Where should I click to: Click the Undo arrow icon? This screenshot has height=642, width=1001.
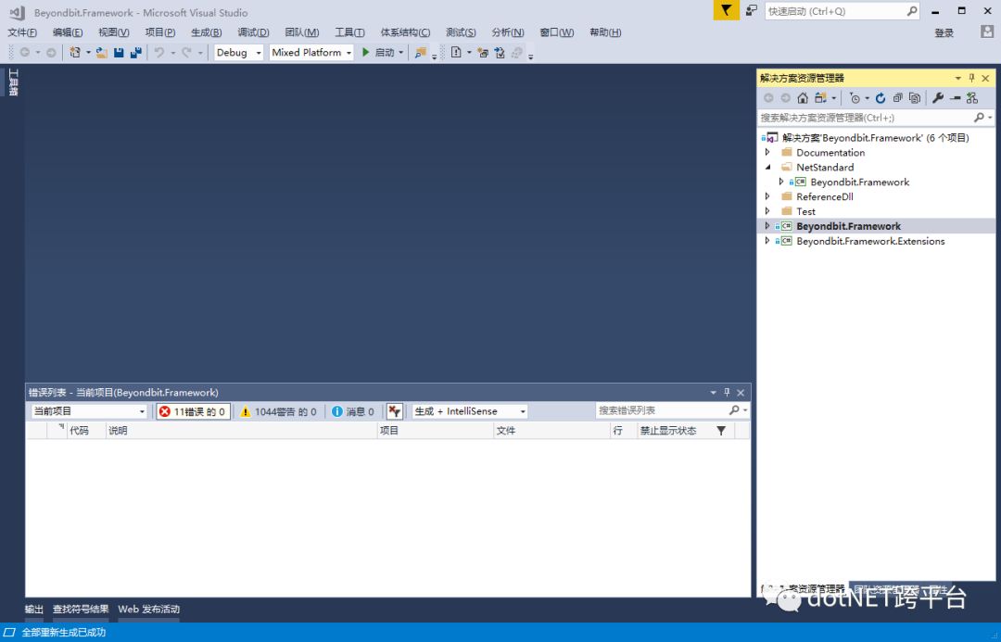[159, 52]
